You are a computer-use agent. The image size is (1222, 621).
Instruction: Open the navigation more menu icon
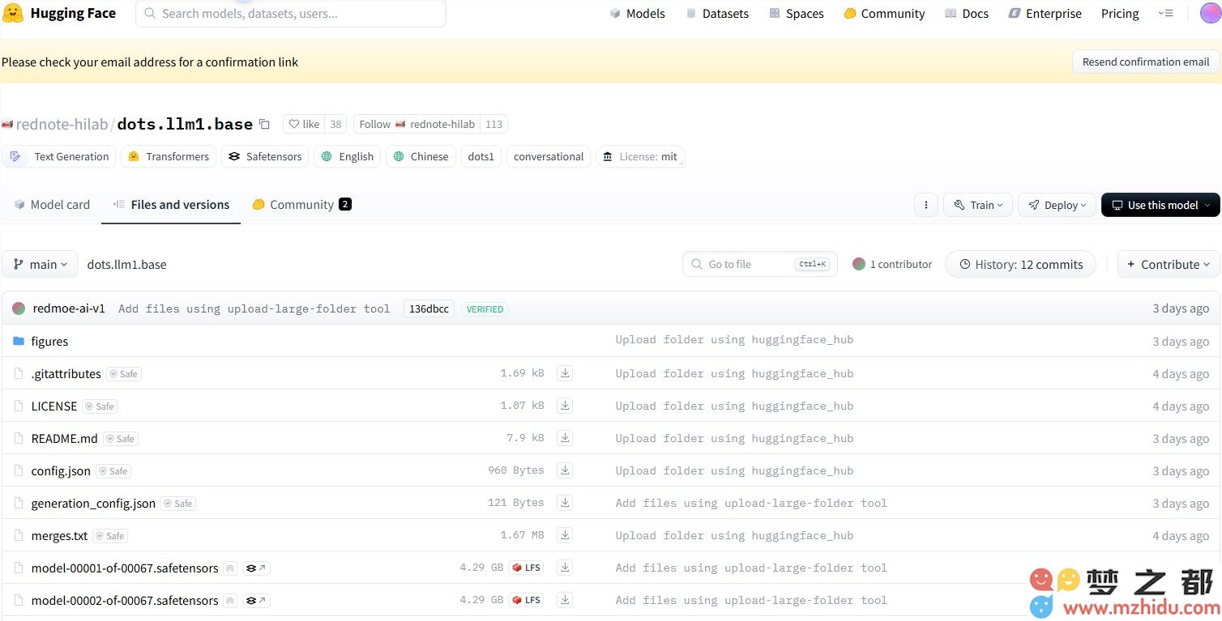(x=1165, y=13)
